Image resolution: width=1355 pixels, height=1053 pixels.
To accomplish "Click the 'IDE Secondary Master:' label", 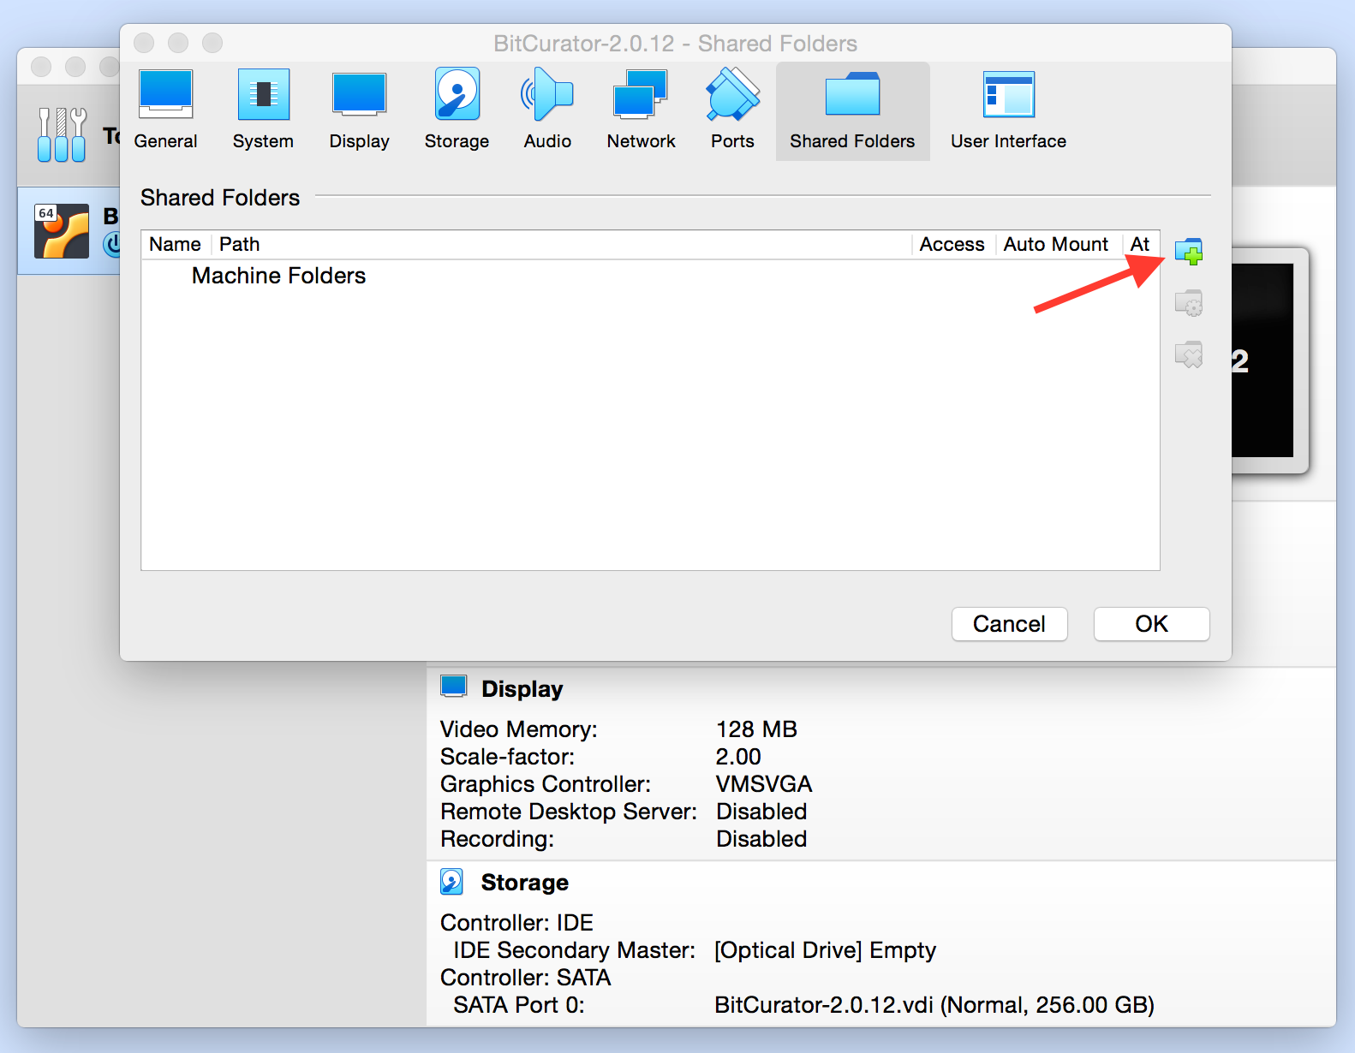I will (574, 950).
